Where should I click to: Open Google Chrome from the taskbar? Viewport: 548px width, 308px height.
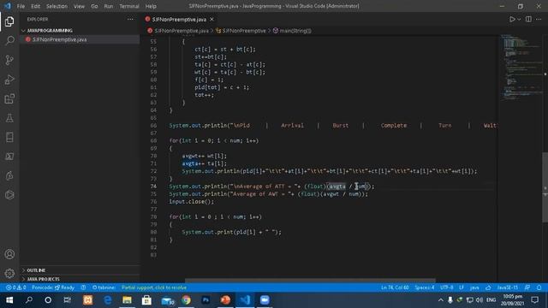click(x=187, y=300)
